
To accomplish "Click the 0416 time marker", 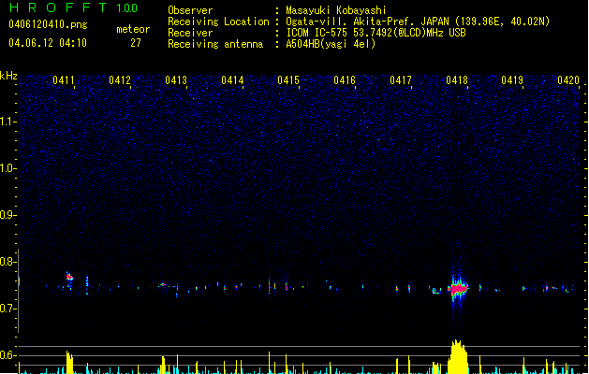I will 345,80.
